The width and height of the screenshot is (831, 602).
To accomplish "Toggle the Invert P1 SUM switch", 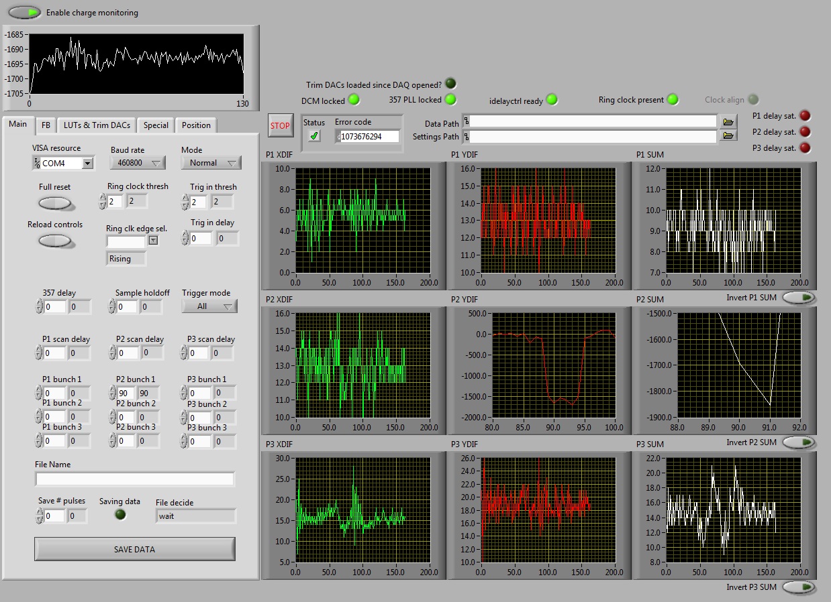I will click(x=799, y=298).
